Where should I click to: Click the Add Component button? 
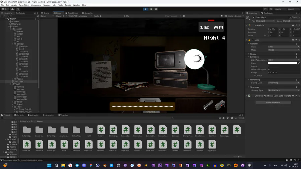point(273,102)
